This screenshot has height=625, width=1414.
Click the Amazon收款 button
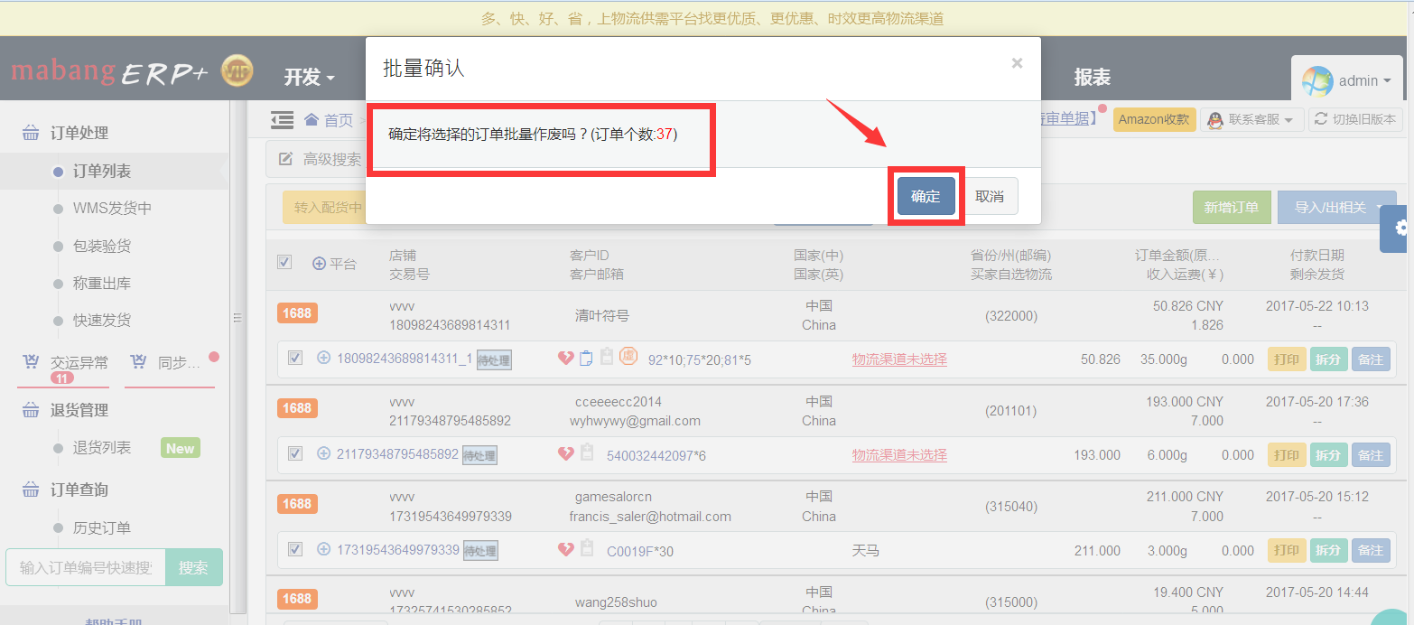1155,119
